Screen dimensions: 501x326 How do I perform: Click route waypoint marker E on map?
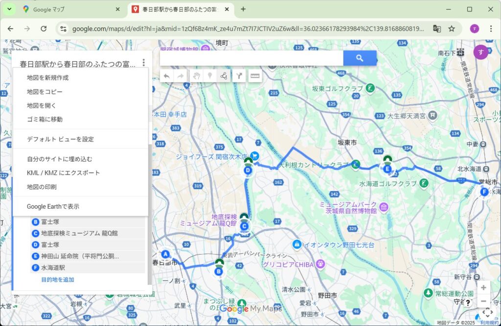click(x=387, y=169)
